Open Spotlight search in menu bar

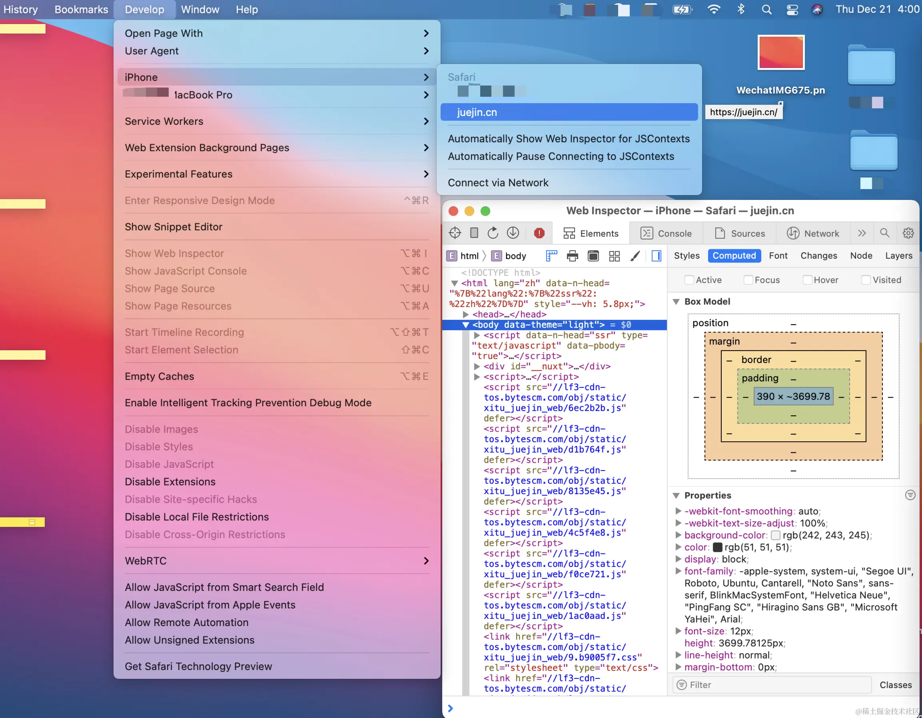point(766,9)
